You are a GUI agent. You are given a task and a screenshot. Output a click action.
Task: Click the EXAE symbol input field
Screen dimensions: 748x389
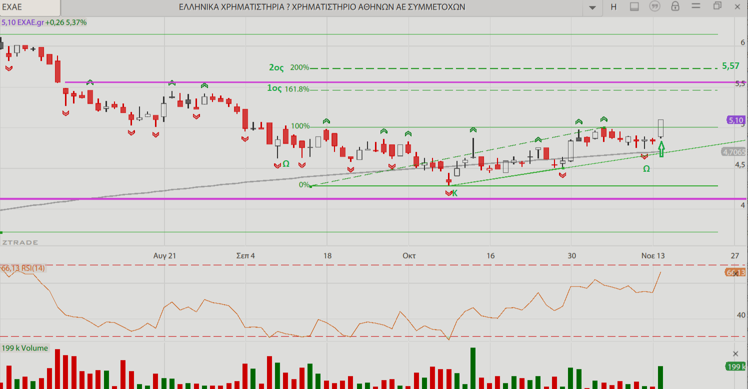coord(30,7)
